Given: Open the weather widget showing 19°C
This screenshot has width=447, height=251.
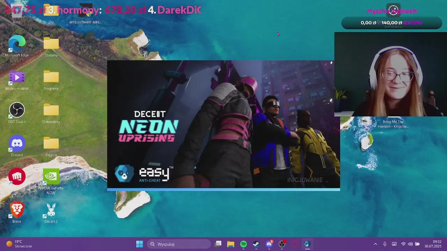Looking at the screenshot, I should point(20,244).
